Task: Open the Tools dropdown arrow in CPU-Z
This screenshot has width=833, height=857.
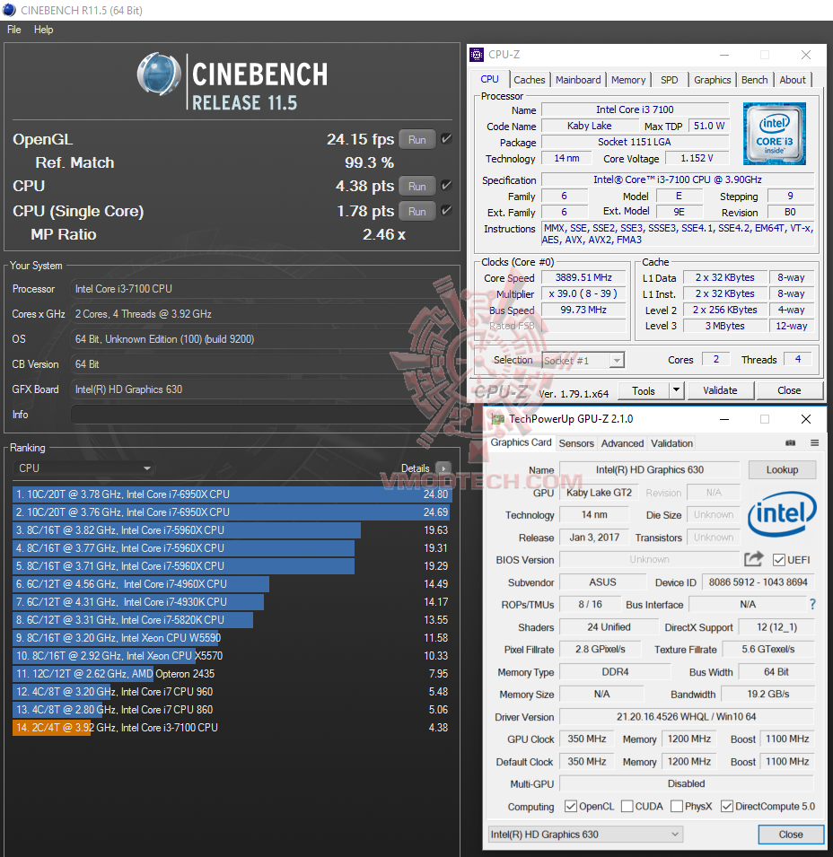Action: click(676, 390)
